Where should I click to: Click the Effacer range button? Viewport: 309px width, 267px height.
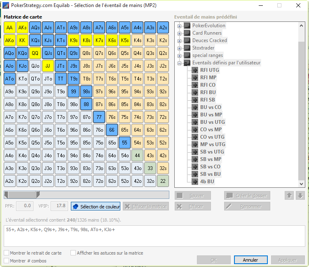coord(193,206)
